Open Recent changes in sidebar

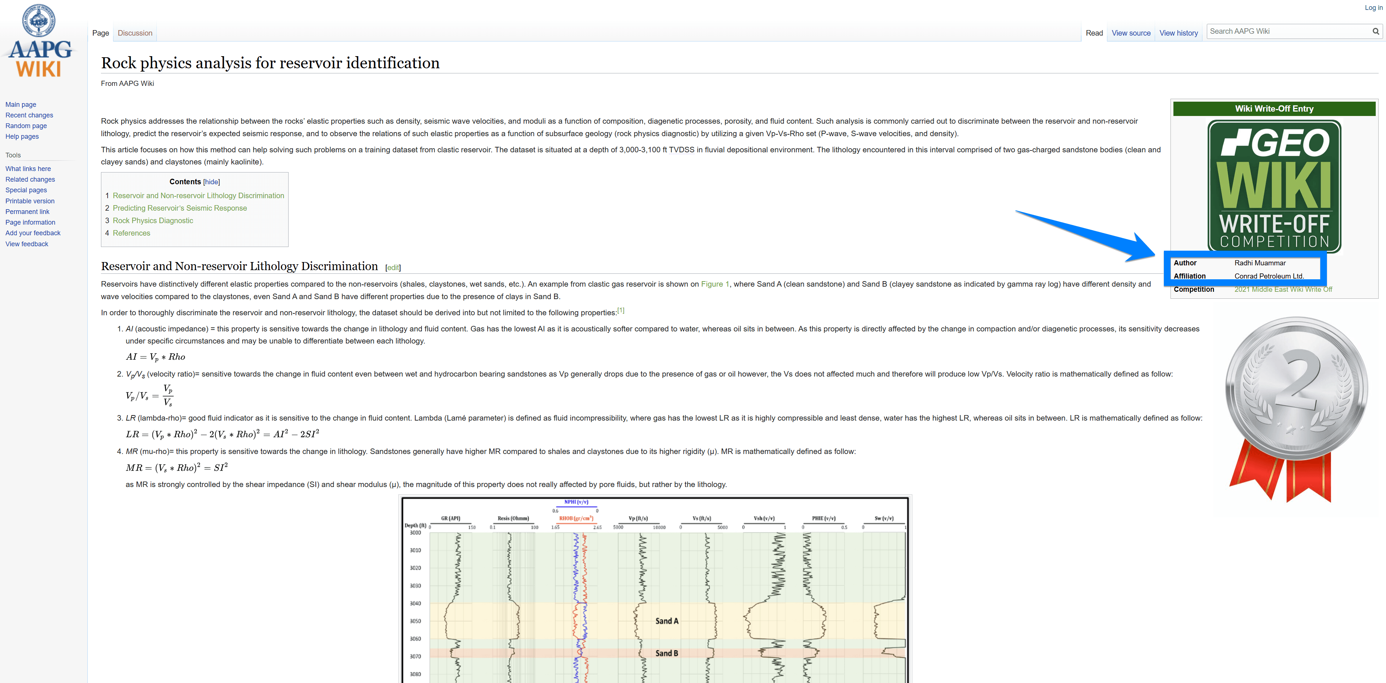tap(29, 115)
